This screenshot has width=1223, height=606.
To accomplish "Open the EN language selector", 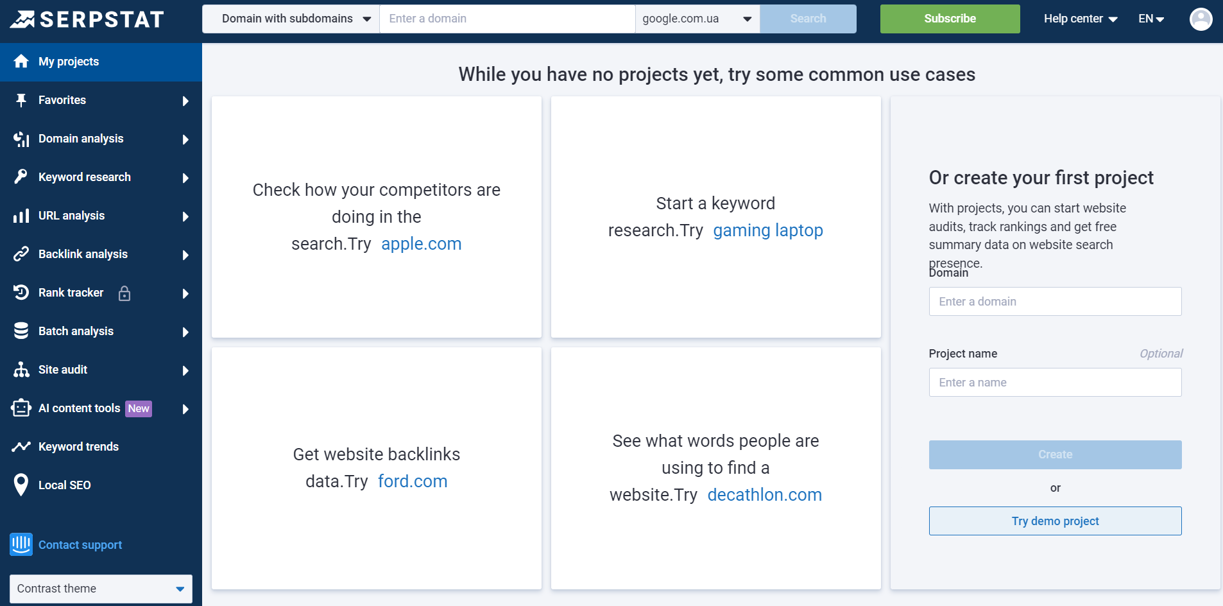I will [x=1151, y=19].
